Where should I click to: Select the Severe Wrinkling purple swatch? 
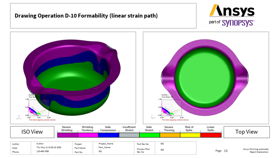(x=67, y=135)
